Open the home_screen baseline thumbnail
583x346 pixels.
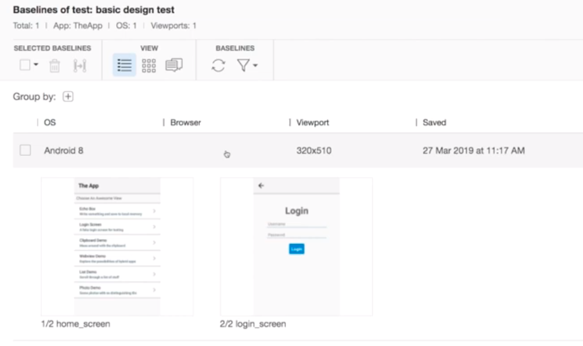(x=117, y=246)
